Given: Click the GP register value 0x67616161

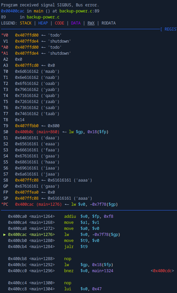Looking at the screenshot, I should click(x=27, y=186).
